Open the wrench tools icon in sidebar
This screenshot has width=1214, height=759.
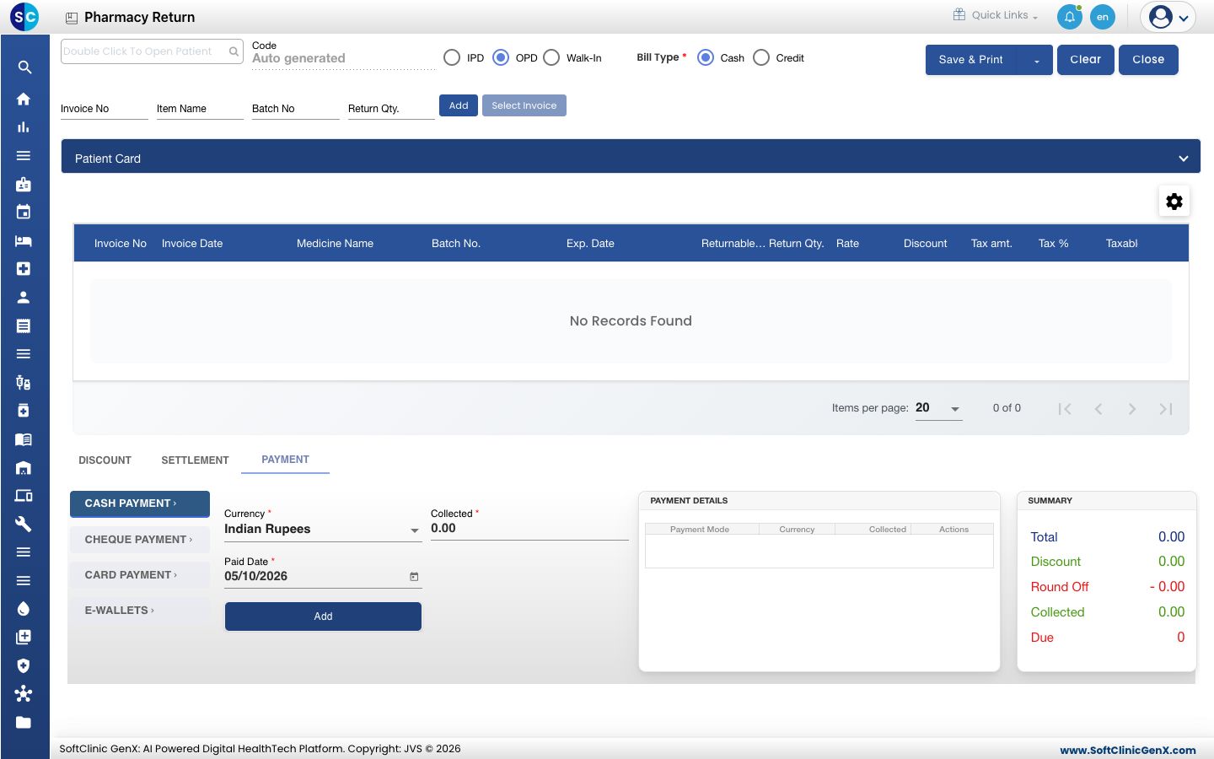tap(24, 524)
